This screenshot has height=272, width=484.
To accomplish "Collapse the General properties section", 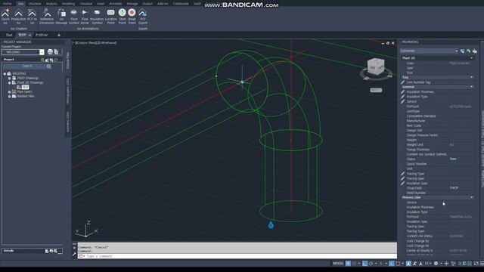I will coord(471,87).
